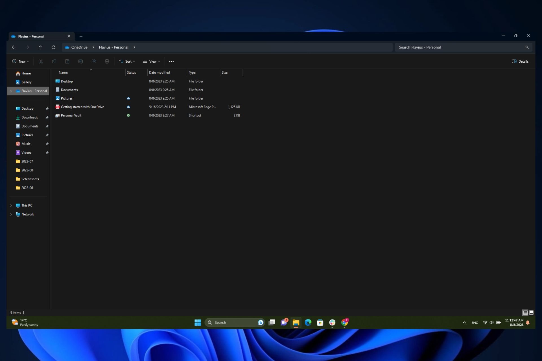The height and width of the screenshot is (361, 542).
Task: Sort by Status column header
Action: pyautogui.click(x=136, y=72)
